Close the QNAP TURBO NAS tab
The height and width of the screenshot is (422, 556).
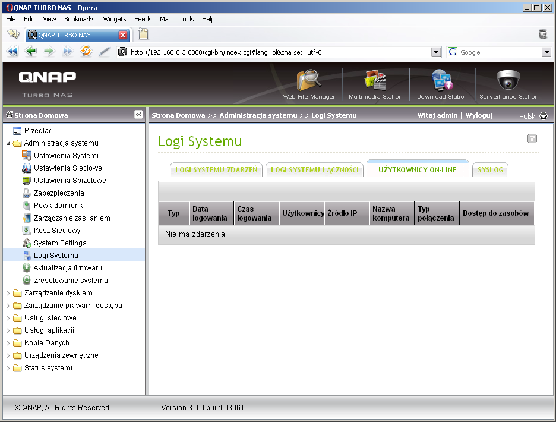click(123, 35)
